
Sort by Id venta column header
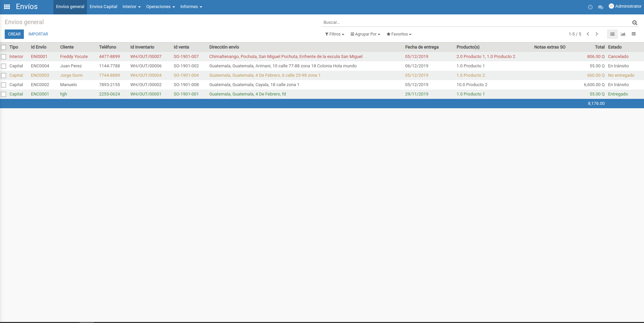pyautogui.click(x=181, y=47)
